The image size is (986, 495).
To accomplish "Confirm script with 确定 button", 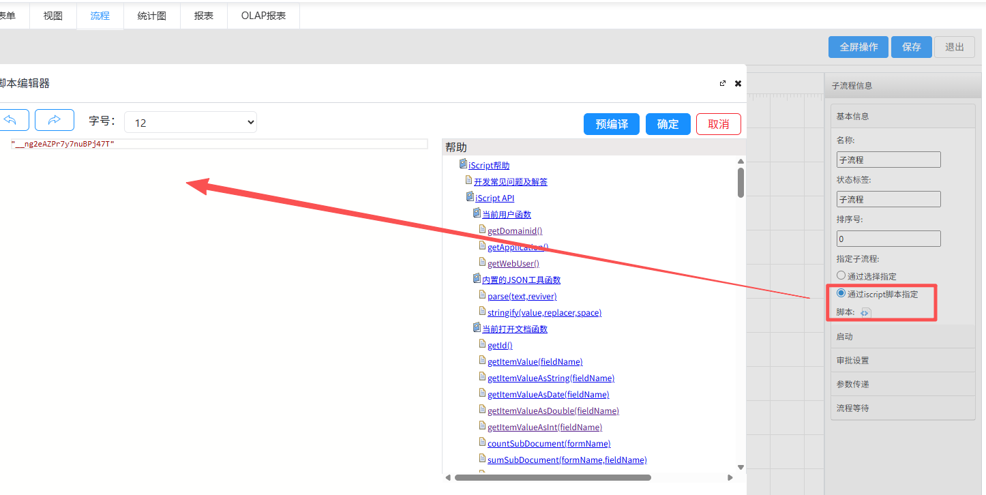I will 668,124.
